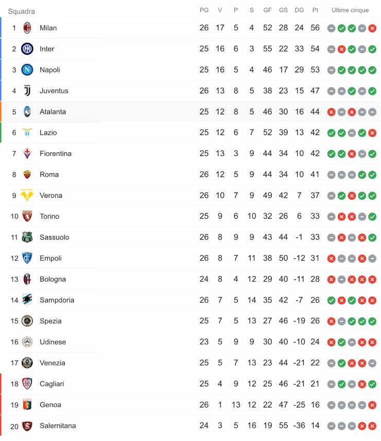Click the Milan club crest icon
This screenshot has width=381, height=441.
pyautogui.click(x=27, y=28)
